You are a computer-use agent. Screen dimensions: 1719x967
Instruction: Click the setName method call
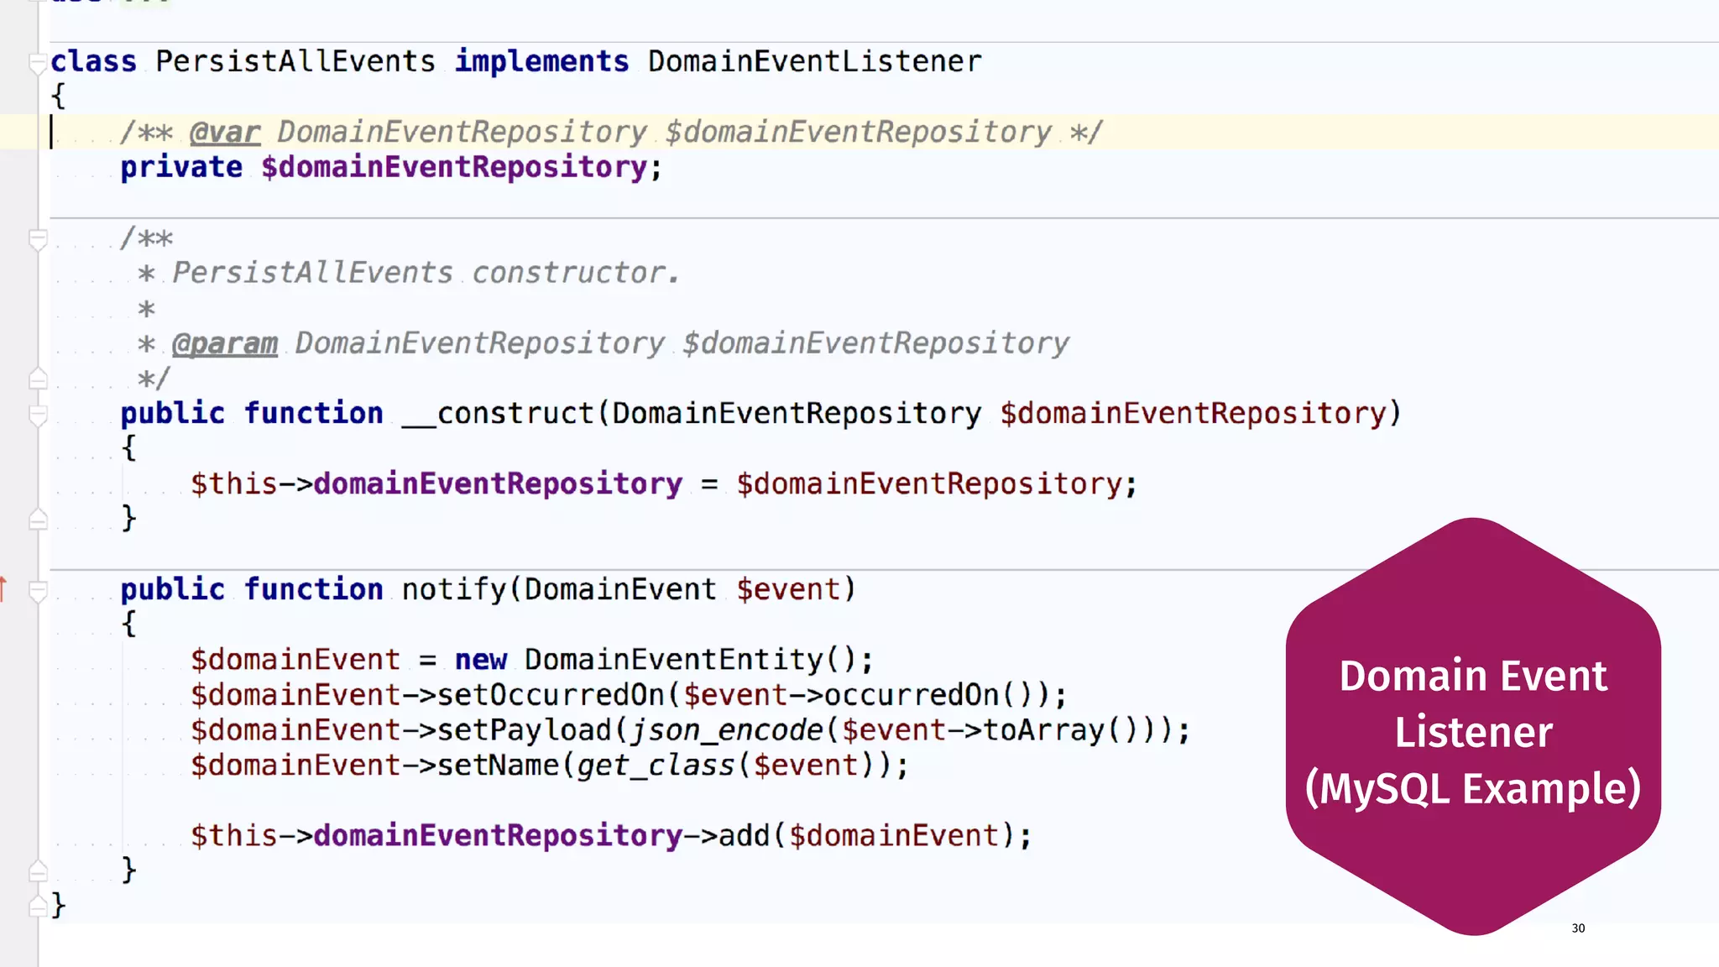[498, 766]
